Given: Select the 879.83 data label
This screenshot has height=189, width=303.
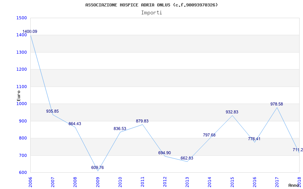Looking at the screenshot, I should coord(142,121).
